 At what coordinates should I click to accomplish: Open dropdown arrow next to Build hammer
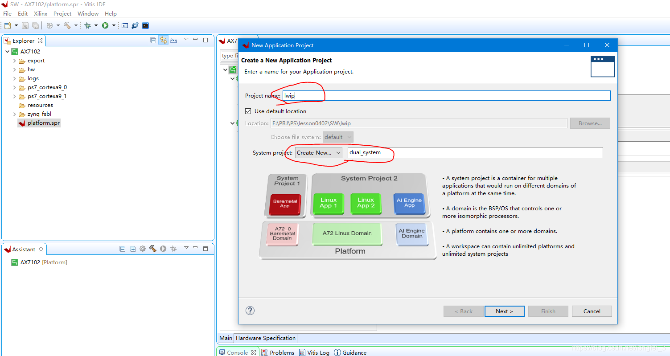76,26
